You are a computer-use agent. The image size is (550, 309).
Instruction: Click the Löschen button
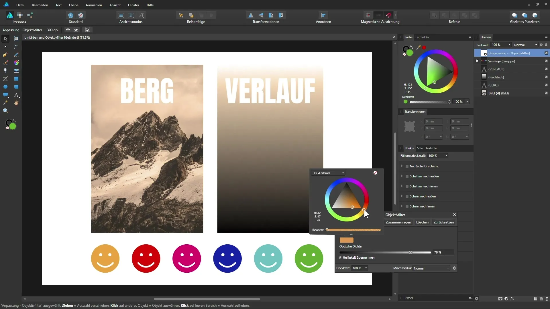[x=422, y=222]
